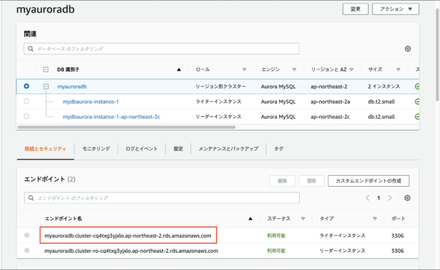Select mydbaurora-instance-1-ap-northeast-2c radio button
This screenshot has width=440, height=270.
coord(26,116)
